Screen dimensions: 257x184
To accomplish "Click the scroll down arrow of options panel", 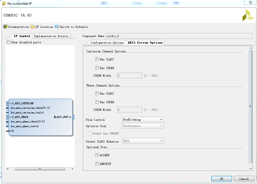I will pos(251,169).
